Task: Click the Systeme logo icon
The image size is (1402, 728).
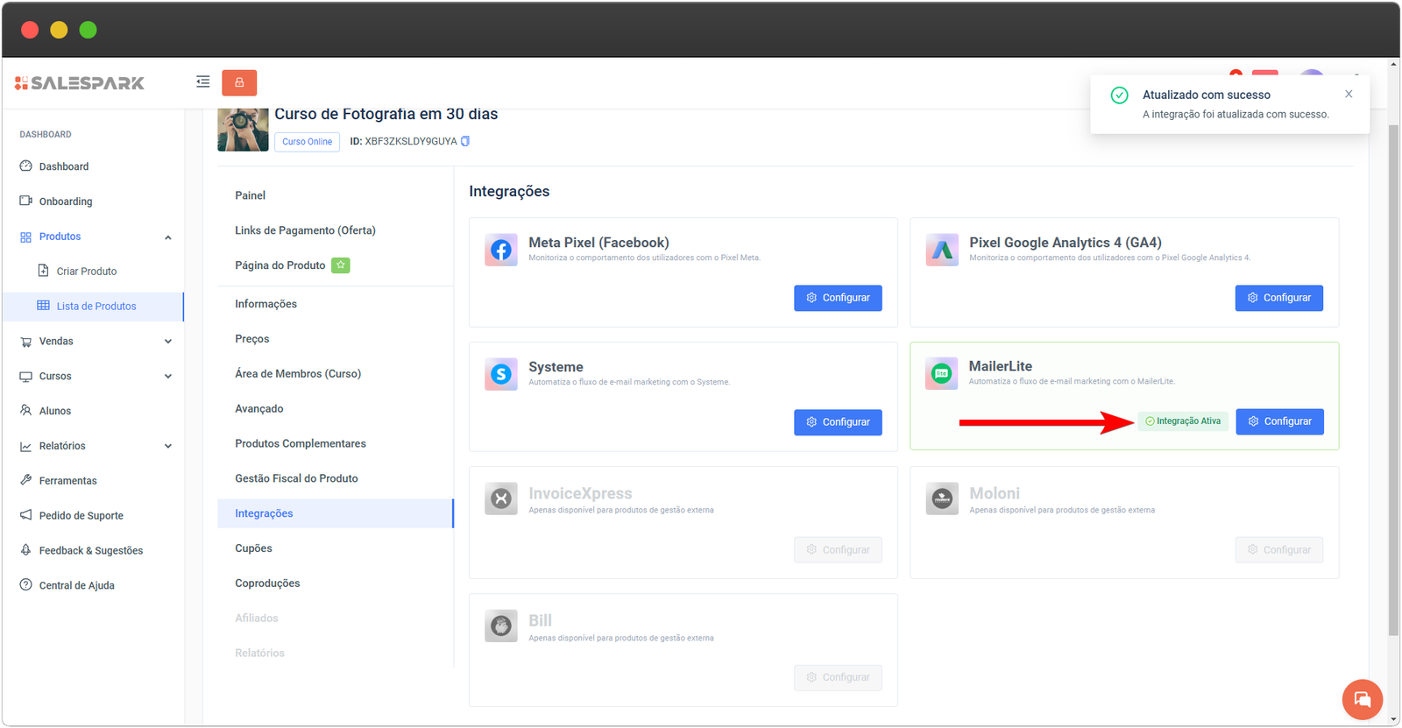Action: (501, 375)
